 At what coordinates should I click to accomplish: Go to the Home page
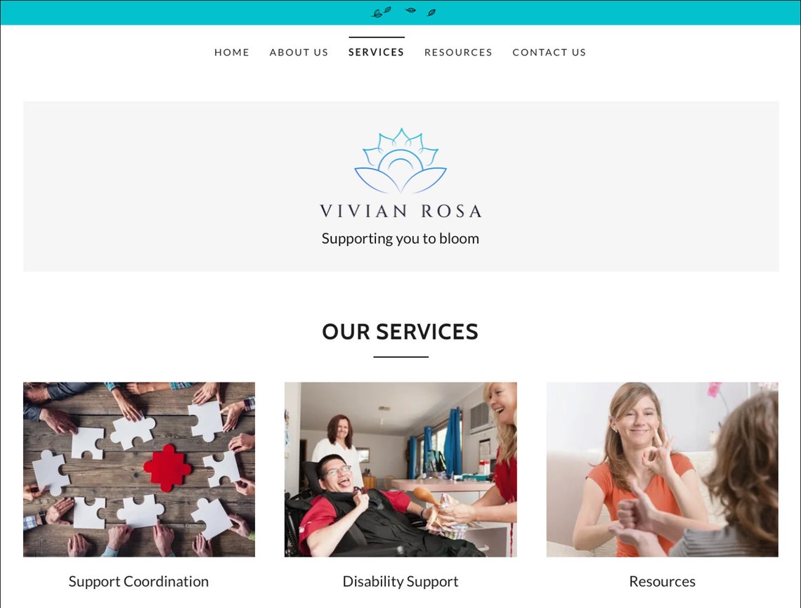click(x=232, y=52)
